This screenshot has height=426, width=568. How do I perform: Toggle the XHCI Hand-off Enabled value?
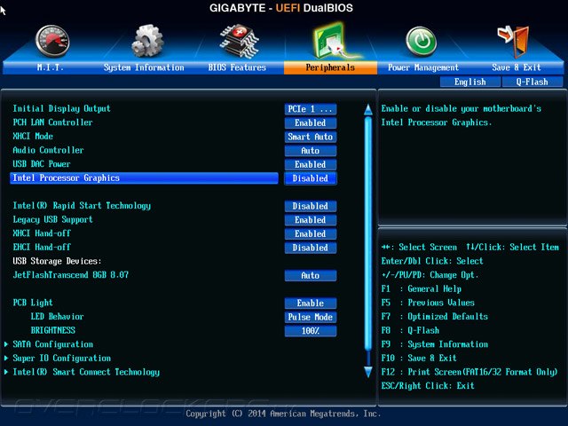311,234
